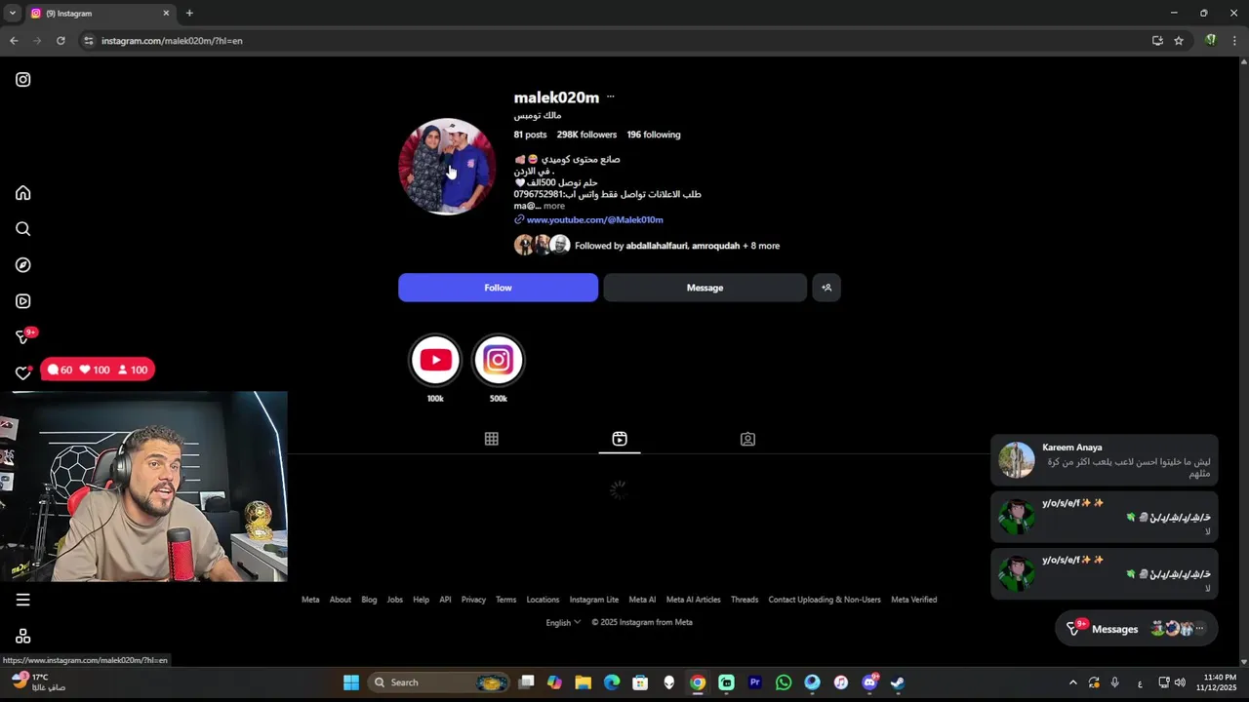The width and height of the screenshot is (1249, 702).
Task: Open the Explore compass icon
Action: coord(23,265)
